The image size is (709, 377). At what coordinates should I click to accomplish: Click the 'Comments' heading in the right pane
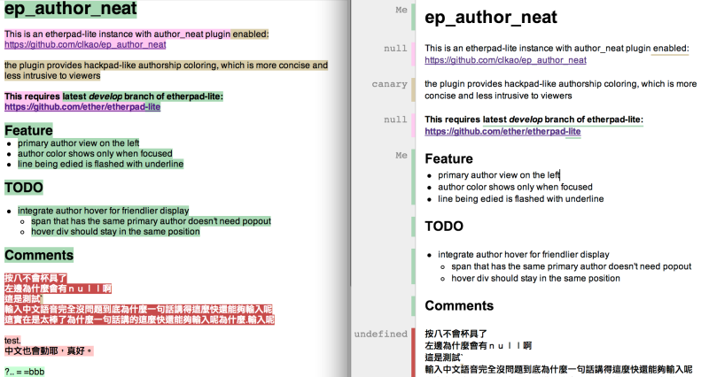(459, 305)
